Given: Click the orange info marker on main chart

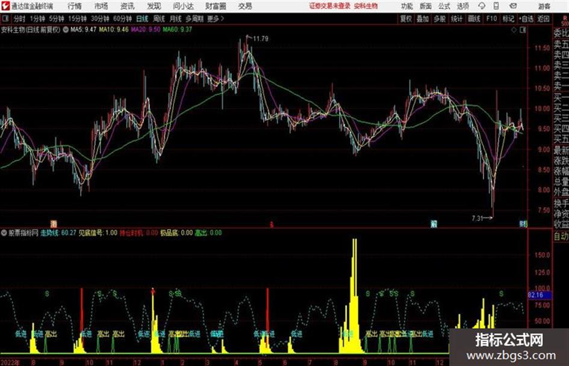Looking at the screenshot, I should point(54,224).
